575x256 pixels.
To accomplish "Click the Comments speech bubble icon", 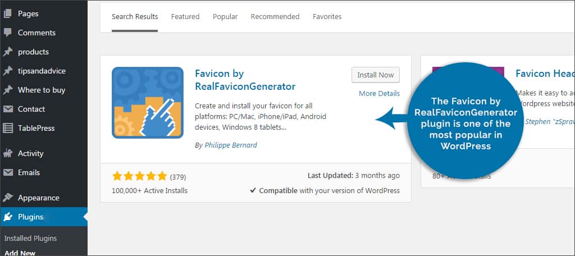I will pos(8,33).
